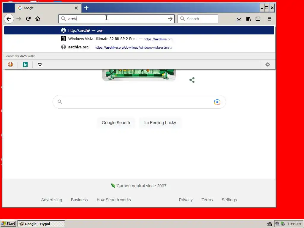Open the Windows Start button
The width and height of the screenshot is (304, 228).
point(8,224)
